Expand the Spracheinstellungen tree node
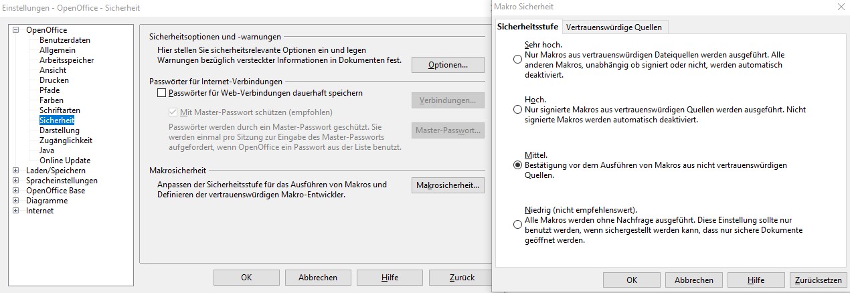The height and width of the screenshot is (293, 850). point(16,181)
